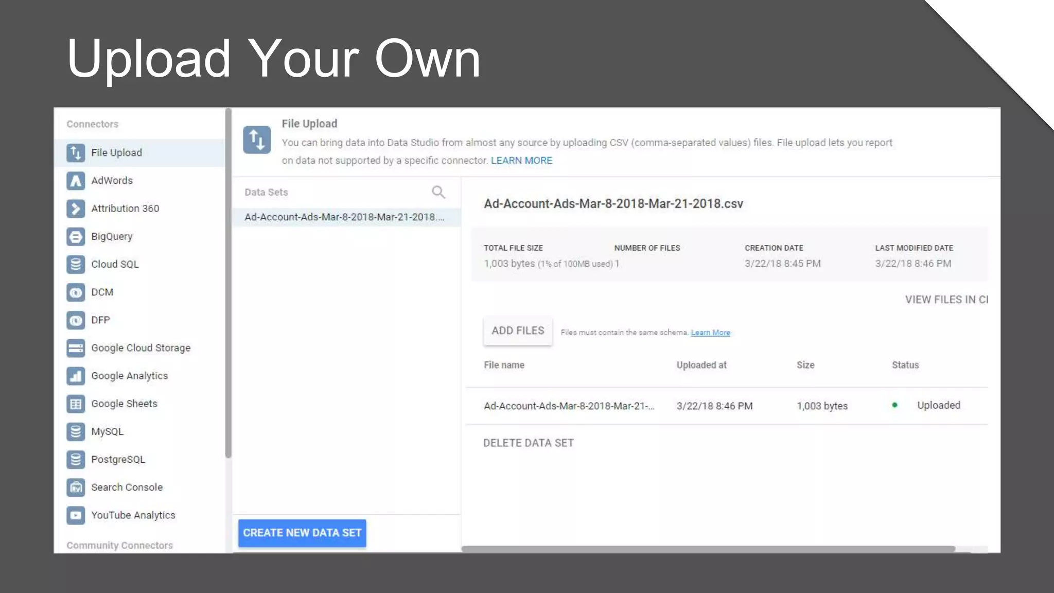Select the AdWords connector icon
Screen dimensions: 1054x593
(x=76, y=181)
